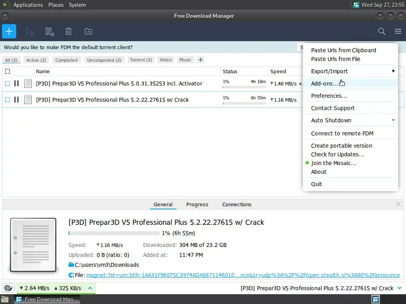The height and width of the screenshot is (304, 406).
Task: Open the downloads folder icon in details
Action: click(x=71, y=264)
